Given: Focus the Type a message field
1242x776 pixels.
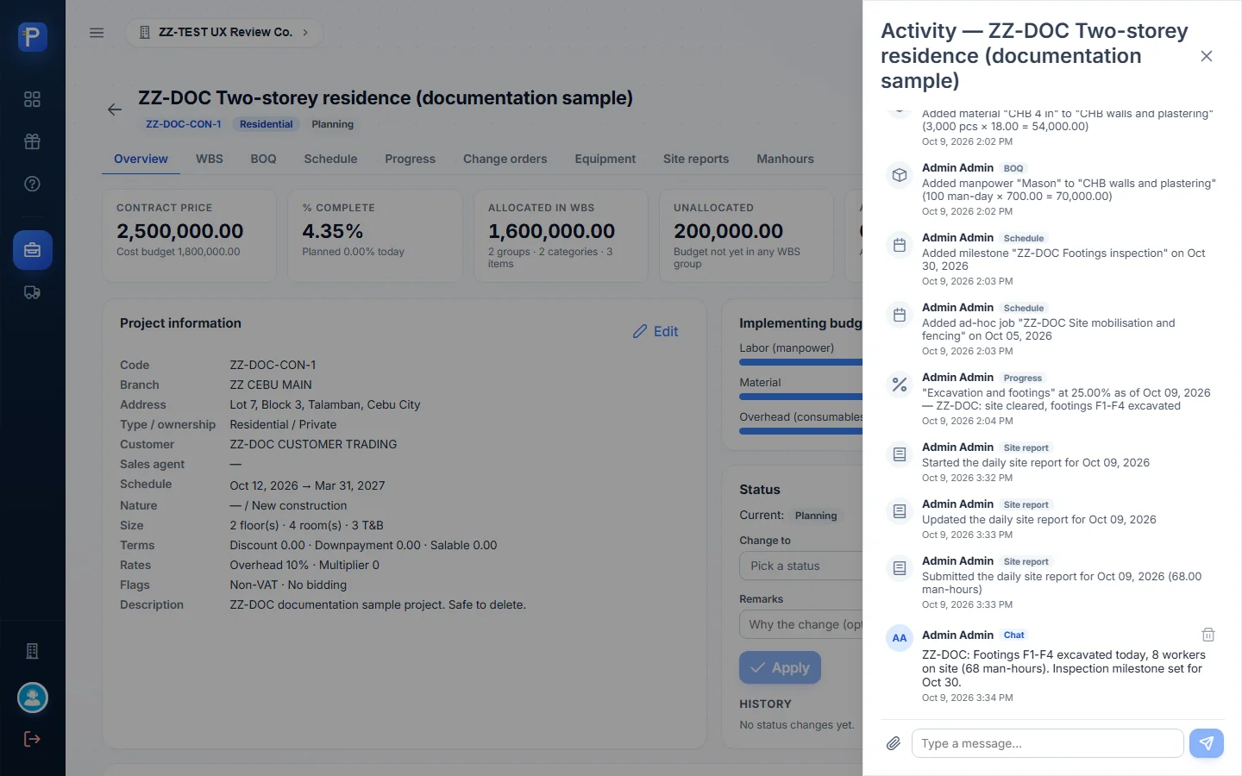Looking at the screenshot, I should (1047, 743).
